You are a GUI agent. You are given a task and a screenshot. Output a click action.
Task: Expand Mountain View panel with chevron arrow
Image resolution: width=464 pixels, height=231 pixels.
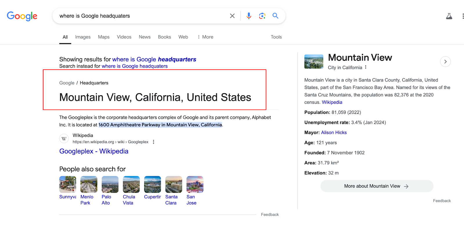coord(445,61)
